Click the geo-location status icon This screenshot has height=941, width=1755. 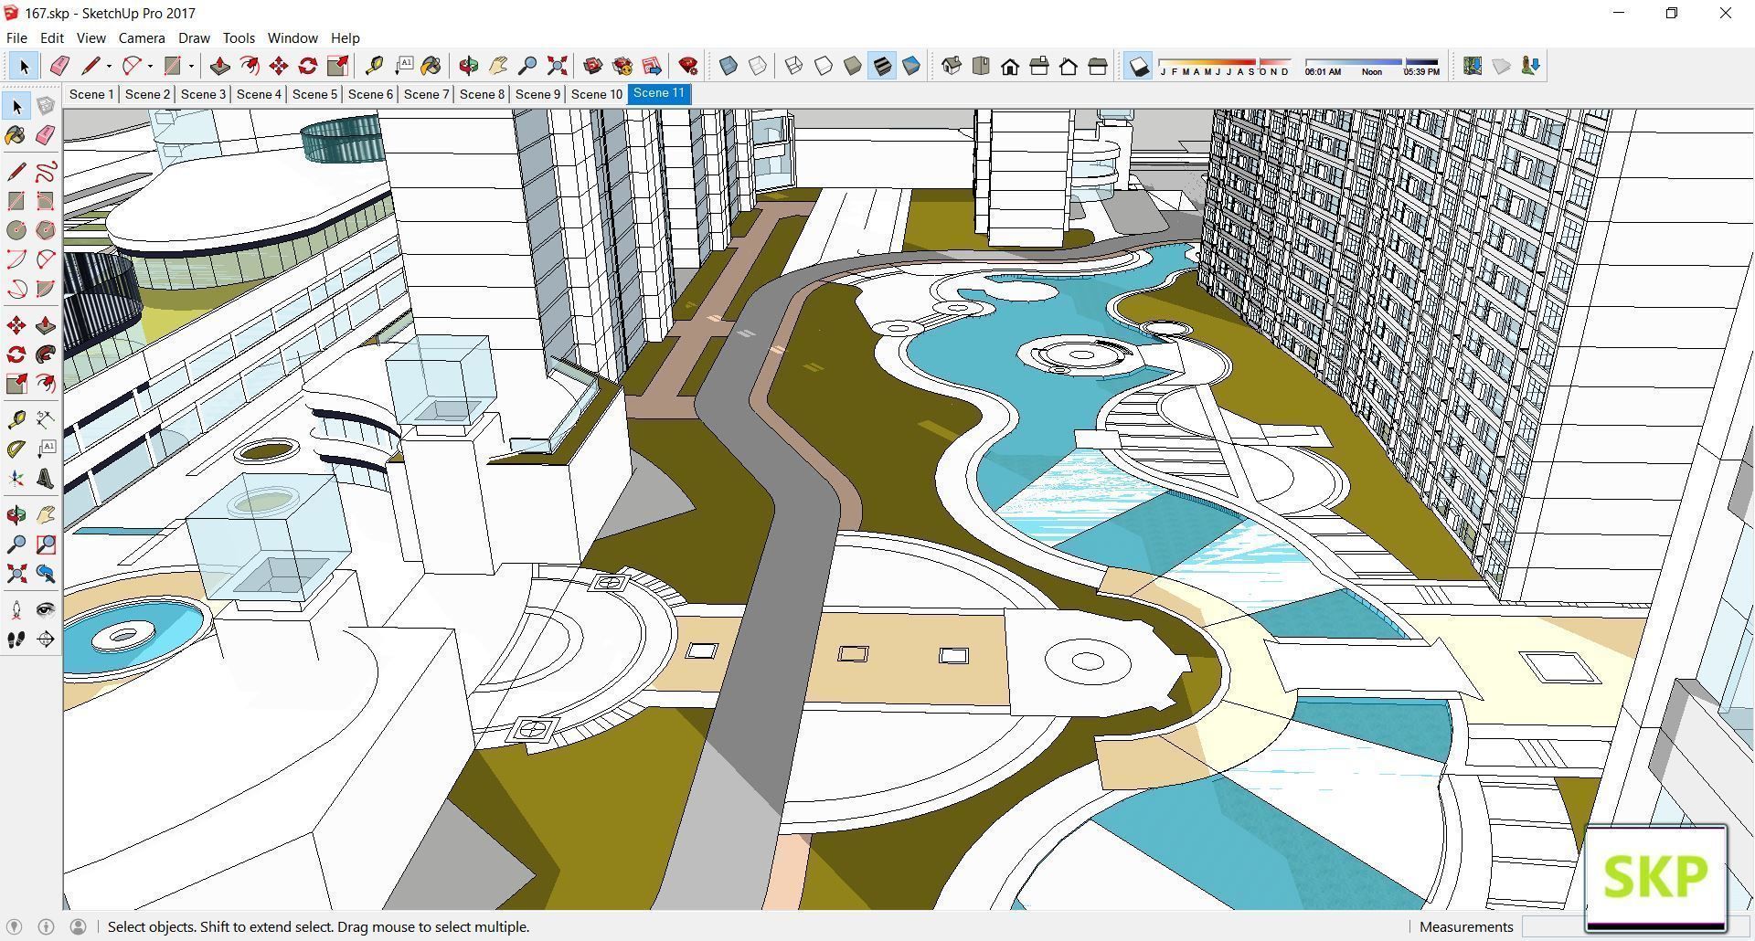pyautogui.click(x=14, y=926)
